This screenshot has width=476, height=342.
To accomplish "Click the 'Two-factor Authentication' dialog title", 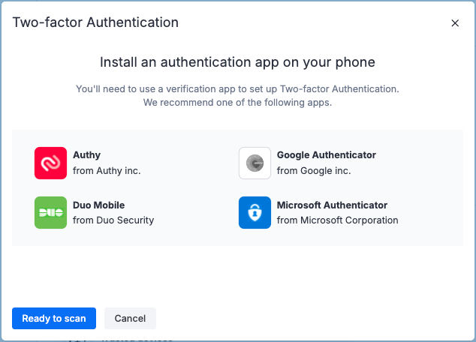I will pos(95,22).
